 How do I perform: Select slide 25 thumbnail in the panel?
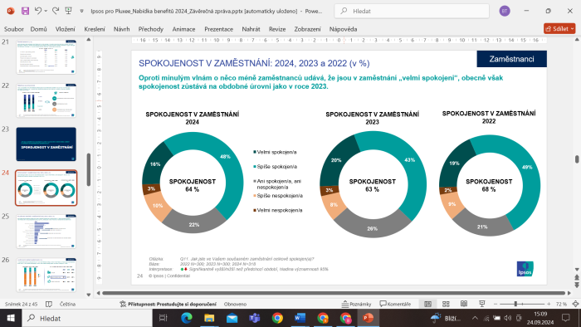(x=46, y=232)
